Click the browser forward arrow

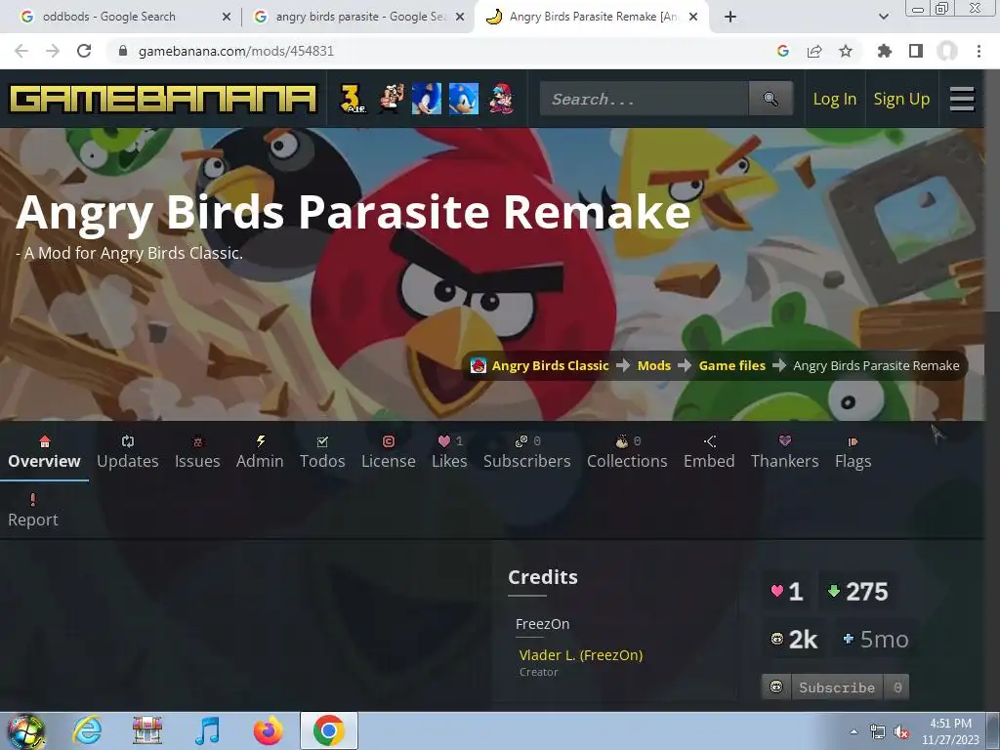[x=53, y=51]
